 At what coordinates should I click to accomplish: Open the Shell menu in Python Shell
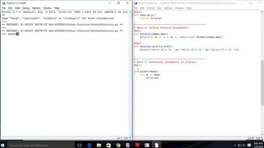coord(17,8)
